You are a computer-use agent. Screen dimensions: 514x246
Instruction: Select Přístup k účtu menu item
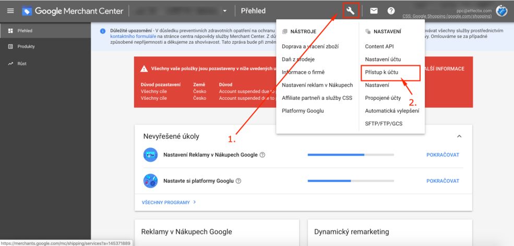tap(381, 72)
